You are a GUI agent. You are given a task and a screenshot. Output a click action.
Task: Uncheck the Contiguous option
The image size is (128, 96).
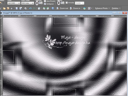[x=45, y=4]
